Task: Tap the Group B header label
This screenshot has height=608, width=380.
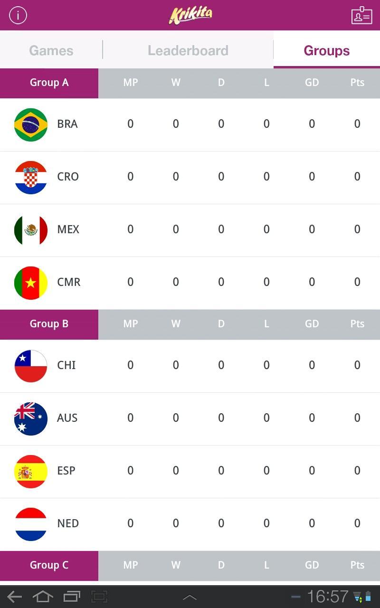Action: point(49,324)
